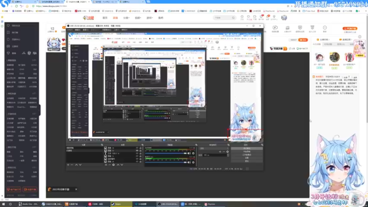Open mic/aux channel settings gear in mixer
Viewport: 368px width, 207px height.
[193, 162]
